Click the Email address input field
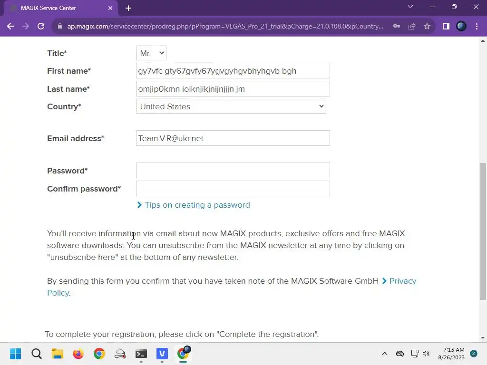Viewport: 487px width, 365px height. (233, 138)
